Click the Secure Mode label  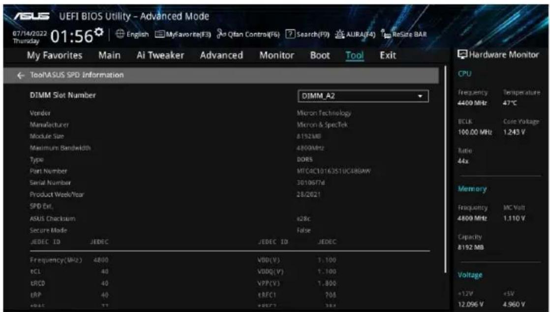48,230
